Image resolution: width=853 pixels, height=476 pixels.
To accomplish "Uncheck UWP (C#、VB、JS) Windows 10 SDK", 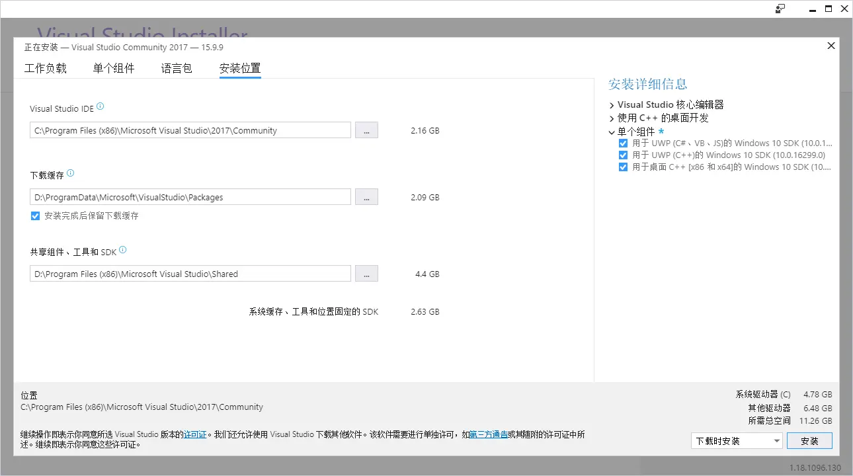I will 623,143.
